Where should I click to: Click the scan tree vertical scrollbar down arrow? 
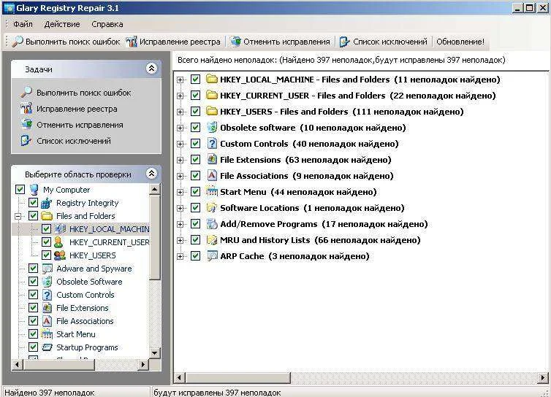tap(155, 352)
